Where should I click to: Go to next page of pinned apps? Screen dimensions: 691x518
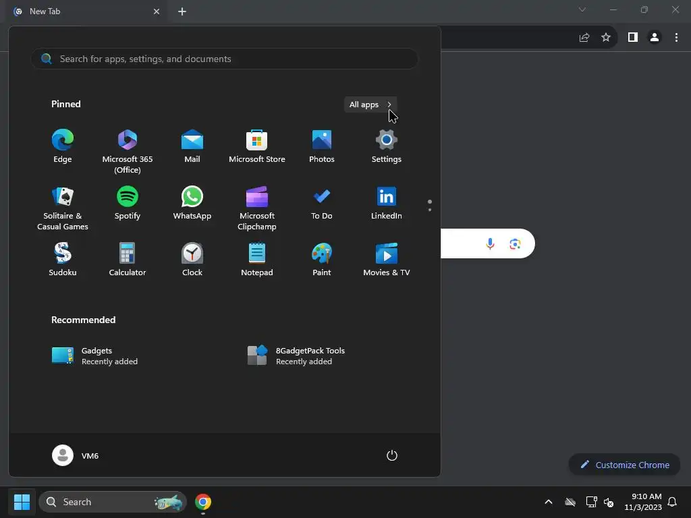[x=430, y=210]
